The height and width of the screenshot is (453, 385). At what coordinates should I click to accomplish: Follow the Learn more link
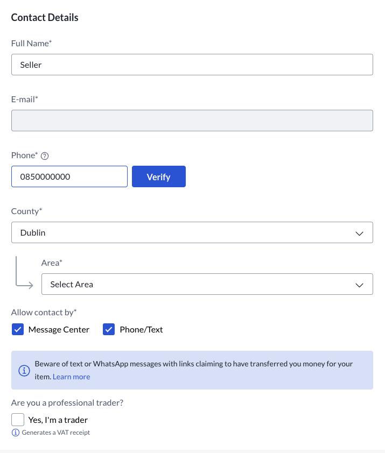[71, 377]
